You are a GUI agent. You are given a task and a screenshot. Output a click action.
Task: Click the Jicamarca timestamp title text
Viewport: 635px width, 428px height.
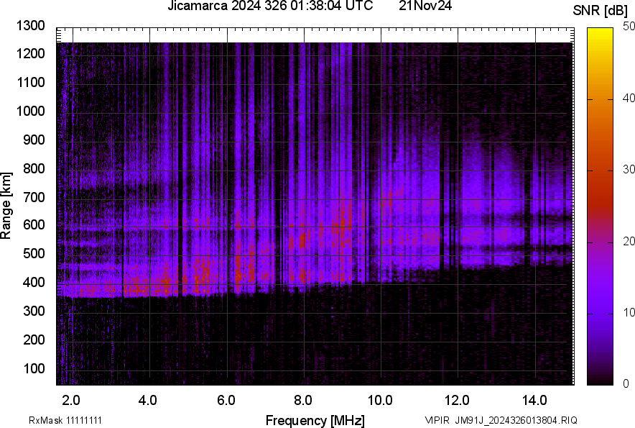pos(269,6)
